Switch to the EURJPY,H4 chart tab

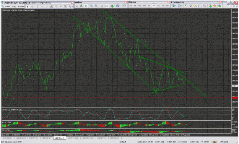(x=34, y=138)
